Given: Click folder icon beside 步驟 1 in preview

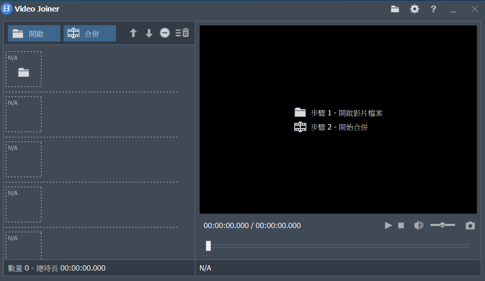Looking at the screenshot, I should (300, 112).
